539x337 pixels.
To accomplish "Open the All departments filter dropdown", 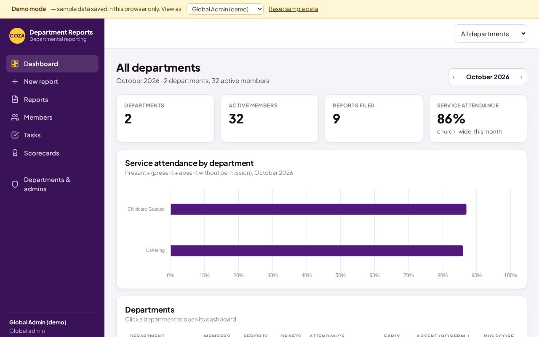I will click(491, 34).
